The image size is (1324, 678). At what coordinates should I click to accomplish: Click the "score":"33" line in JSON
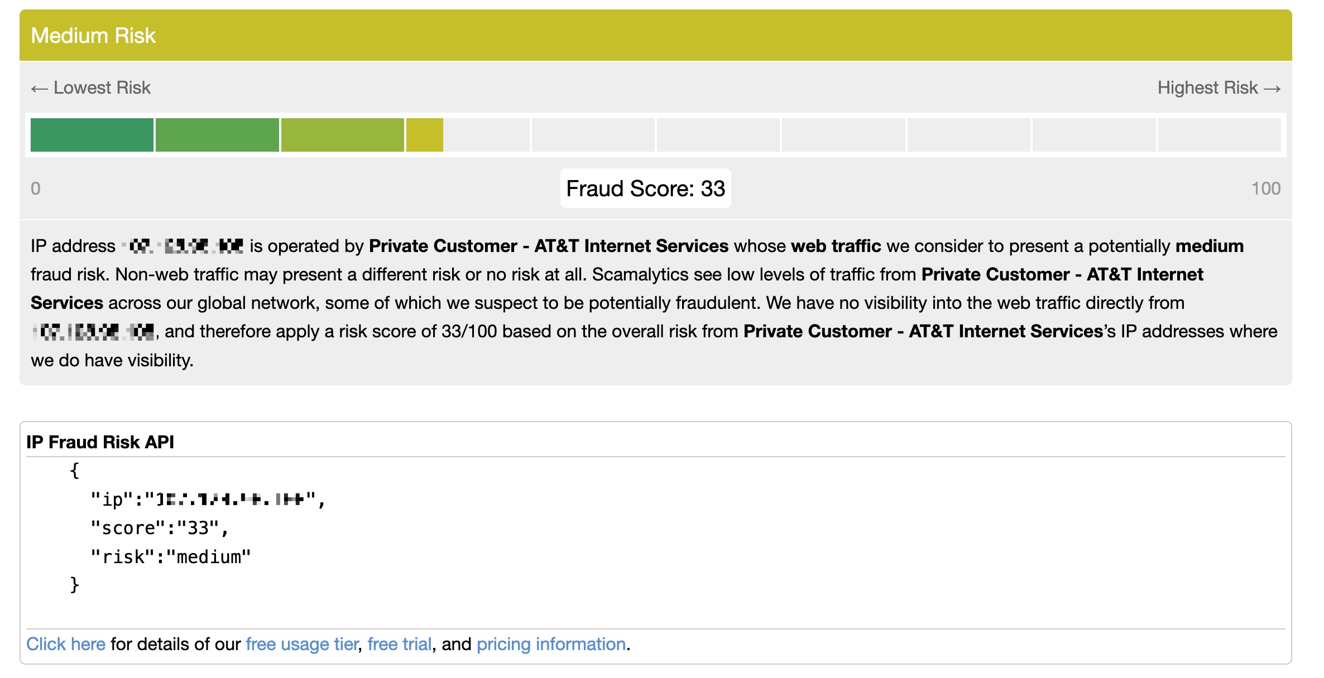coord(160,528)
